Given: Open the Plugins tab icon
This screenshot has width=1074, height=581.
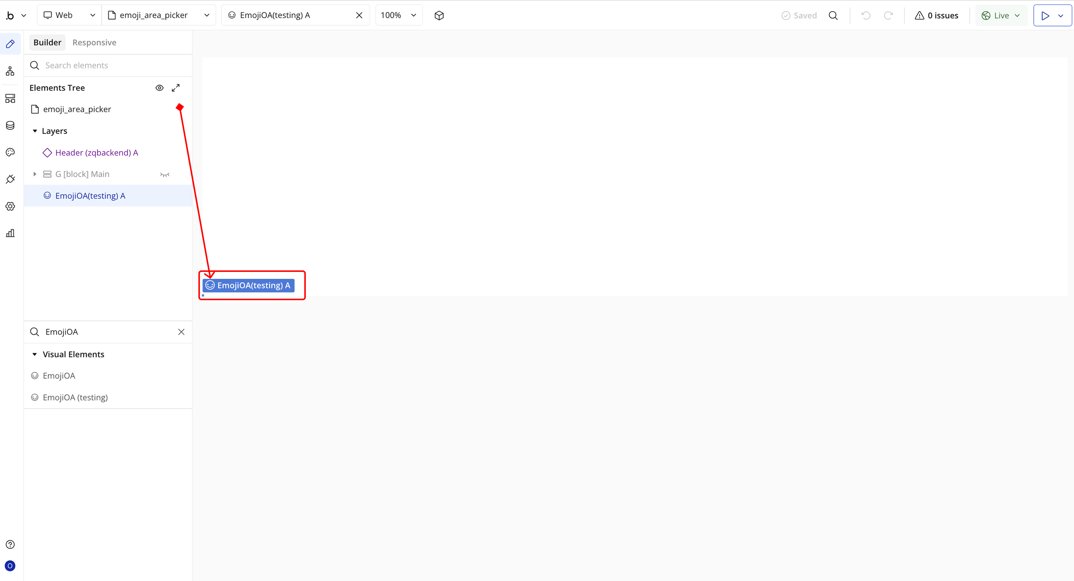Looking at the screenshot, I should (10, 179).
